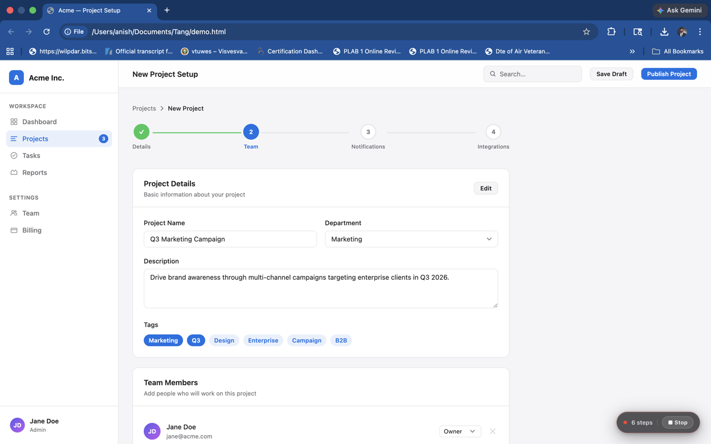Click the Reports icon in sidebar
Screen dimensions: 711x444
(14, 173)
